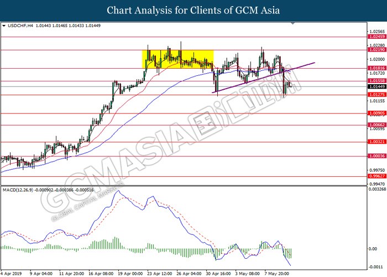
Task: Select the 1.01275 support price label
Action: coord(377,95)
